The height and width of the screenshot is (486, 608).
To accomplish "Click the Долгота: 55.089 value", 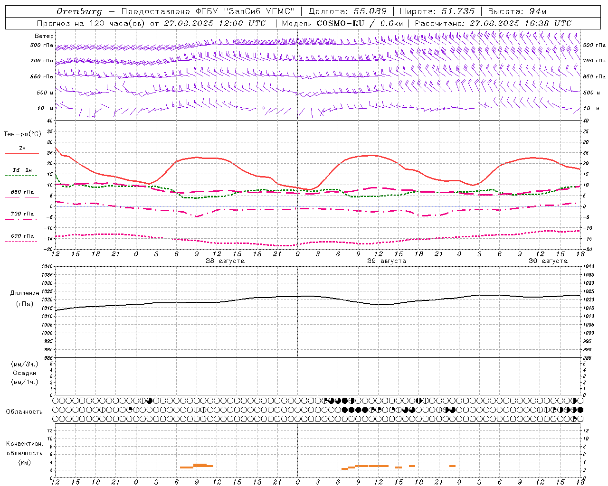I will click(x=348, y=11).
